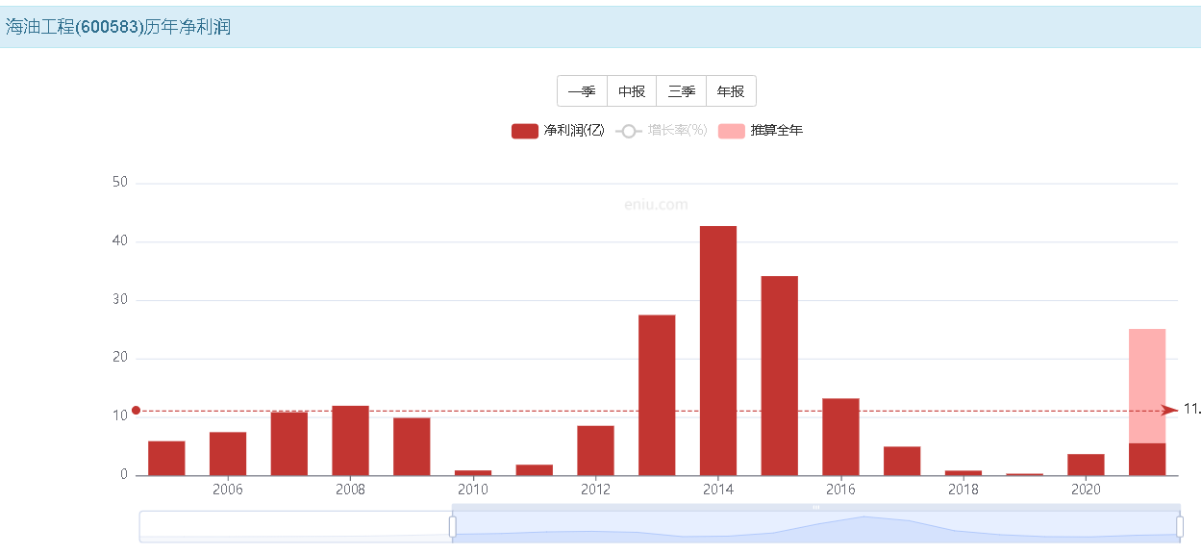
Task: Click the pink projected bar for 2021
Action: pos(1147,386)
